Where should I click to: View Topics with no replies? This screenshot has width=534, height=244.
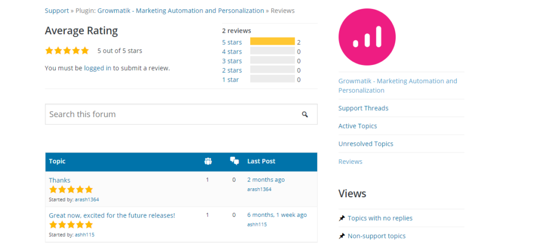tap(380, 218)
